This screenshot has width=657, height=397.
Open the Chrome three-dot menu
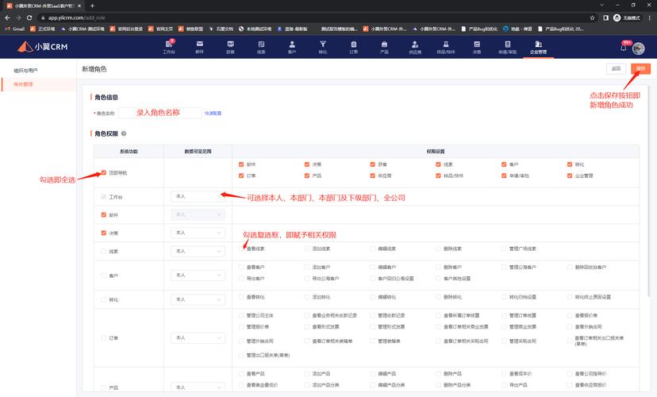650,17
